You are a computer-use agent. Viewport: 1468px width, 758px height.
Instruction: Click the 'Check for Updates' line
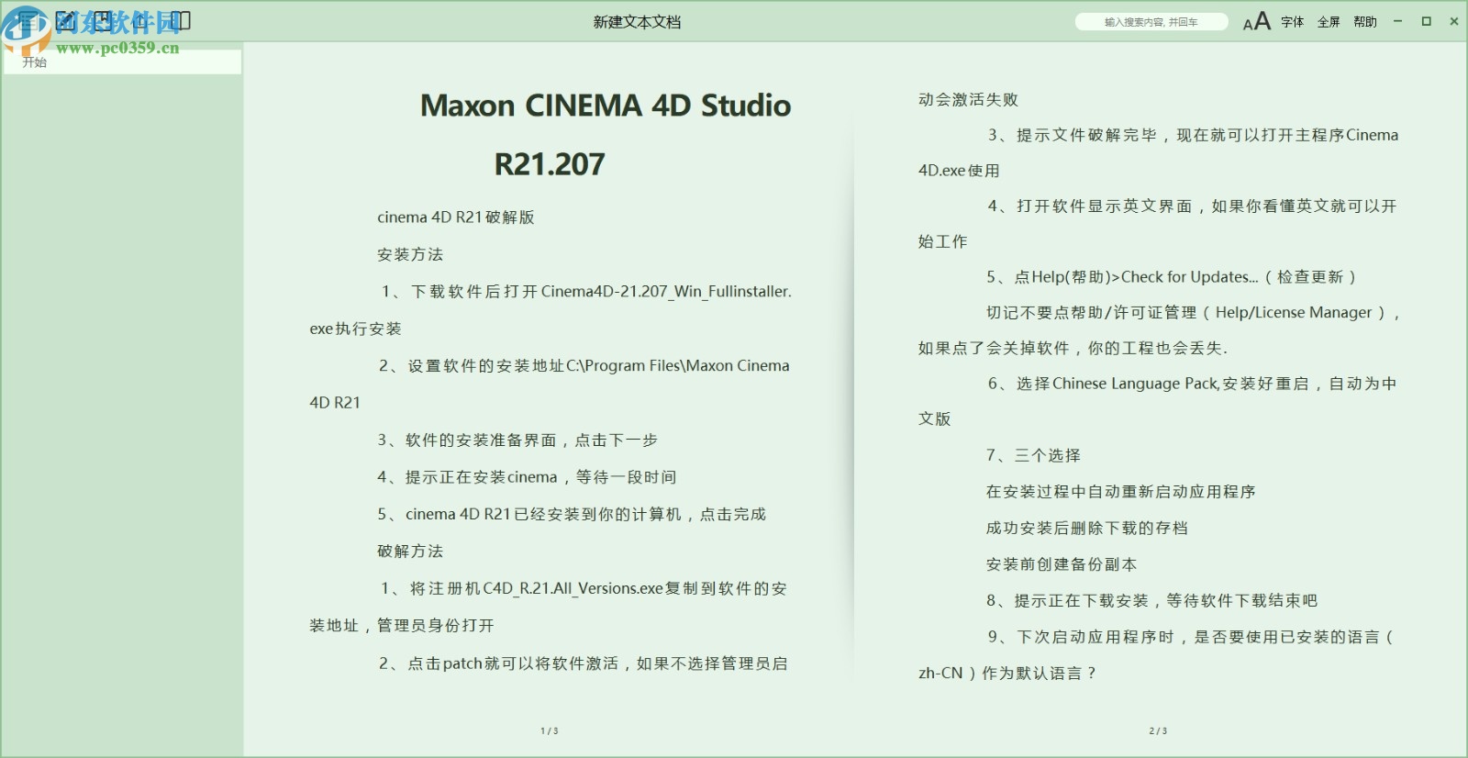[1172, 277]
